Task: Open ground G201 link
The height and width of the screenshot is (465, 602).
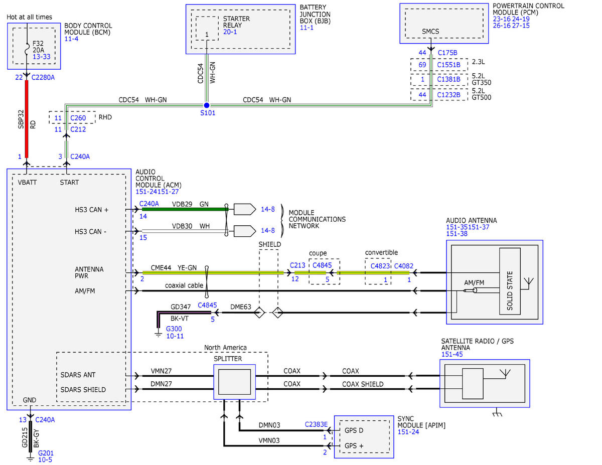Action: point(47,452)
